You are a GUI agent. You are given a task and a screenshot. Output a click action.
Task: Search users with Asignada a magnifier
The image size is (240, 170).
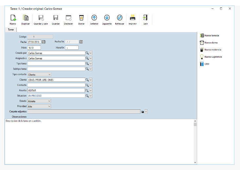point(87,58)
